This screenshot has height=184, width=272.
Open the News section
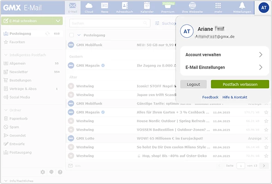pyautogui.click(x=105, y=8)
